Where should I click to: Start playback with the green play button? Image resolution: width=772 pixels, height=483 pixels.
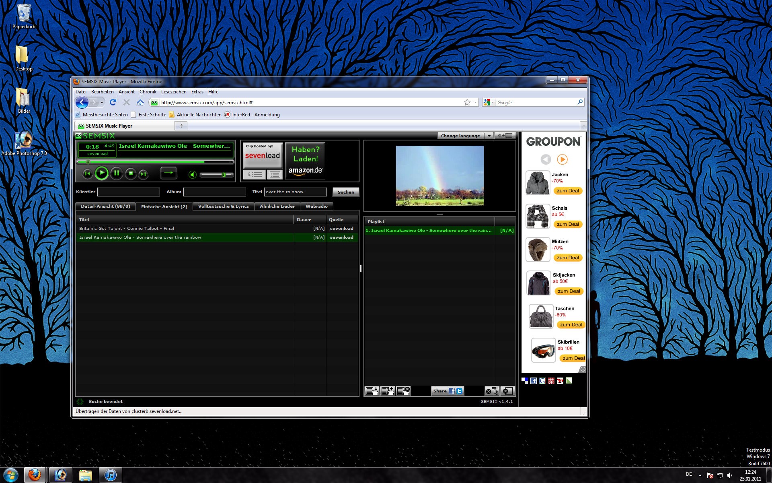102,173
